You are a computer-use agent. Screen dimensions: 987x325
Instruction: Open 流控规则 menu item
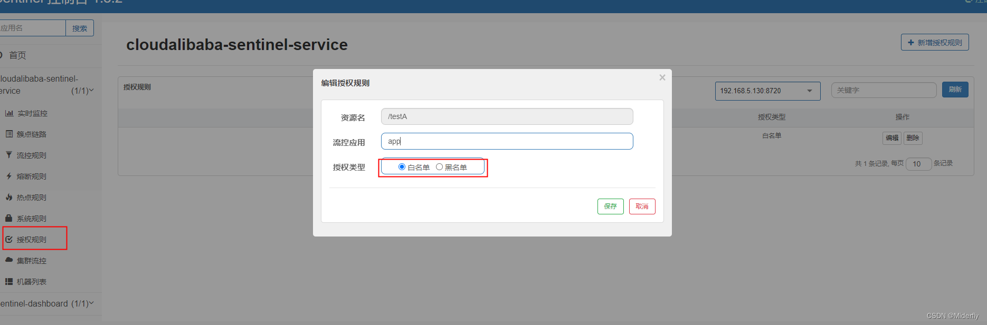click(32, 155)
